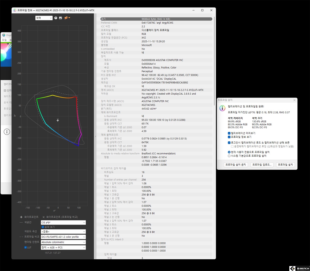Viewport: 310px width, 271px height.
Task: Click the save gamut image icon
Action: 60,18
